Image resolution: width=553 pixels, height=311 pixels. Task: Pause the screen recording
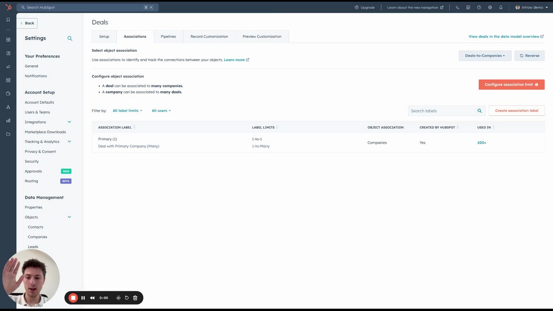83,298
